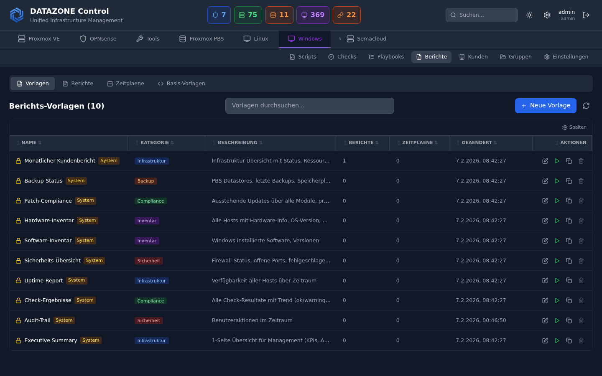The image size is (602, 376).
Task: Open the shield status badge showing 7
Action: click(x=219, y=15)
